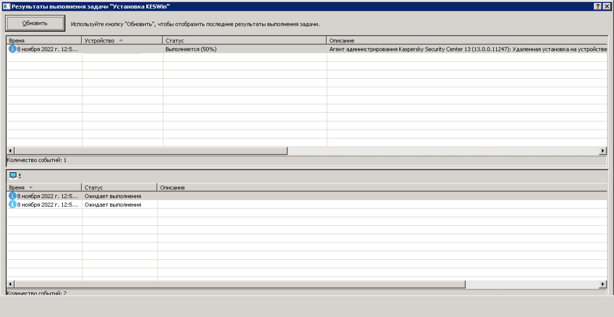Select highlighted Ожидает выполнения status cell
614x317 pixels.
[119, 196]
